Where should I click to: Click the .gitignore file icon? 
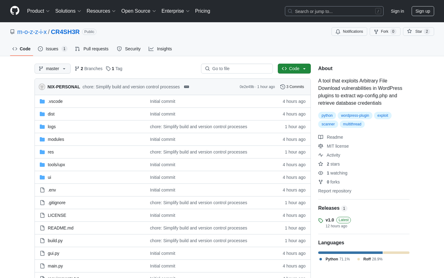tap(42, 203)
